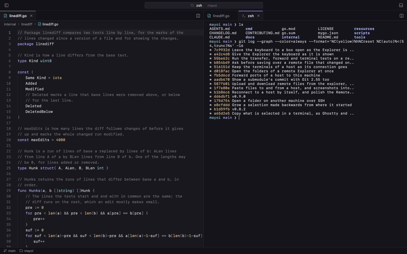Toggle the bottom panel icon in title bar

401,5
